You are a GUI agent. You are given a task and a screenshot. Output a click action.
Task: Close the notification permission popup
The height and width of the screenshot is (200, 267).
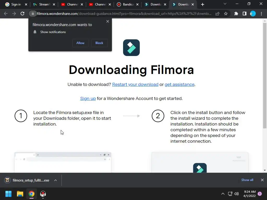point(108,21)
